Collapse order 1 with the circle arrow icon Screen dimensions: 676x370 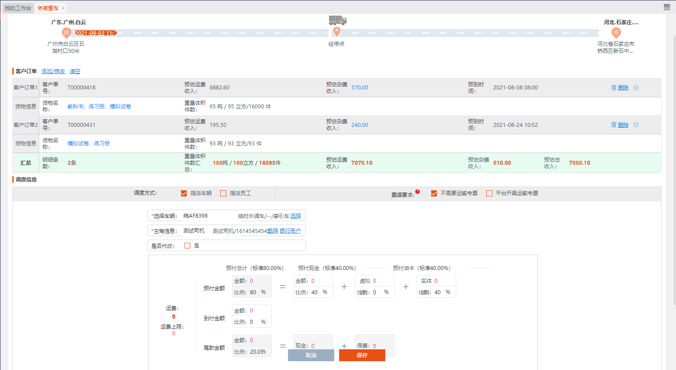(636, 88)
